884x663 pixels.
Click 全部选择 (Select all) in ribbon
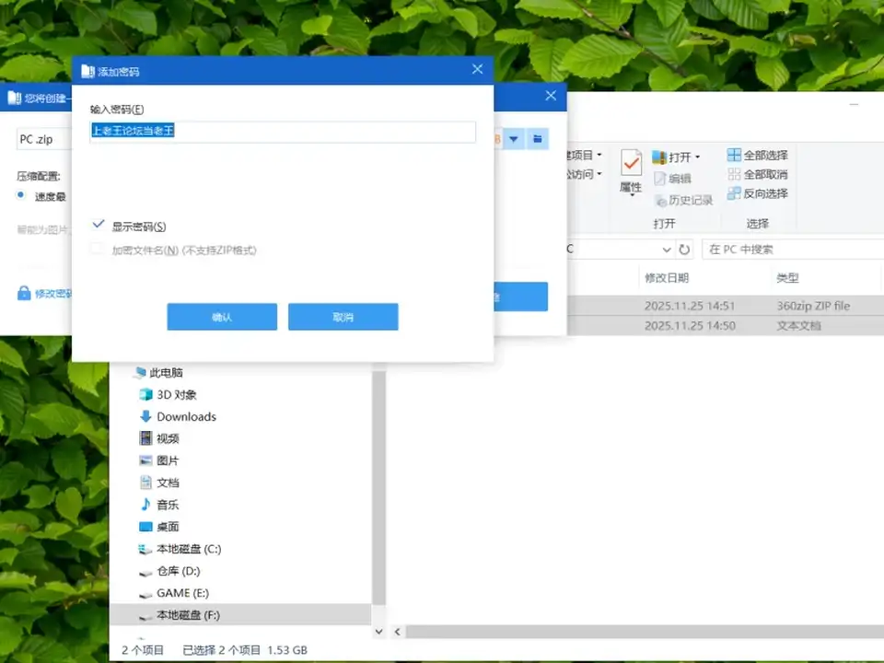point(757,155)
